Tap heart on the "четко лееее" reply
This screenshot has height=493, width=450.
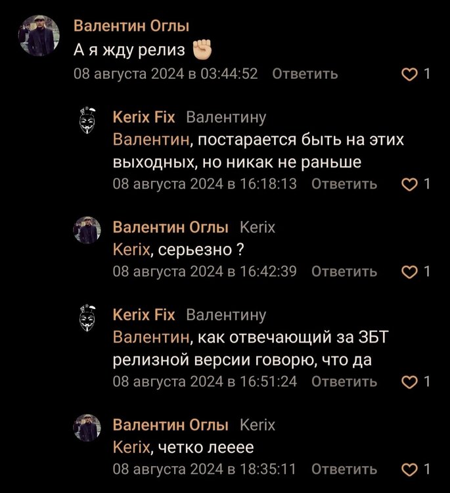coord(409,469)
